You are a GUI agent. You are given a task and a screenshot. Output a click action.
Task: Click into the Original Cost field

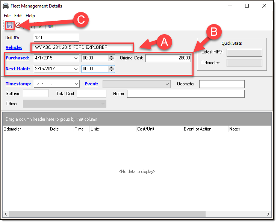click(x=168, y=58)
